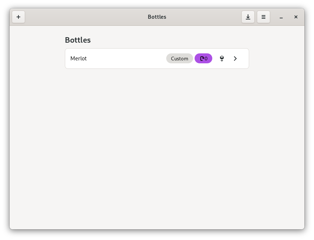
Task: Click the versioning count number 0
Action: (206, 59)
